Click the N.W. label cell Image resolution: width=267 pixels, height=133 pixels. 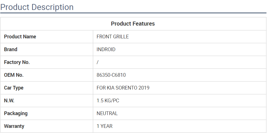point(47,101)
